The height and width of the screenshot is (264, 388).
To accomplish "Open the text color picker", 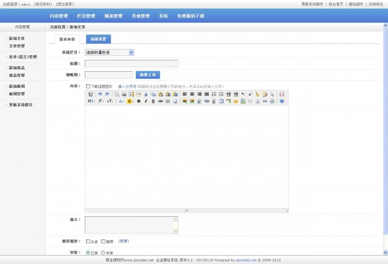I will 122,101.
